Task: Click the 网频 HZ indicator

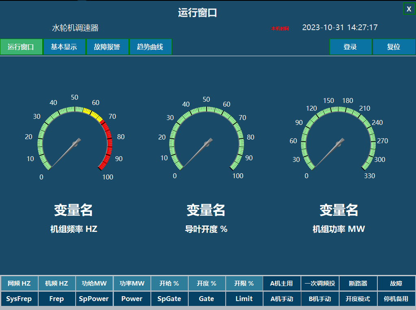Action: (x=19, y=284)
